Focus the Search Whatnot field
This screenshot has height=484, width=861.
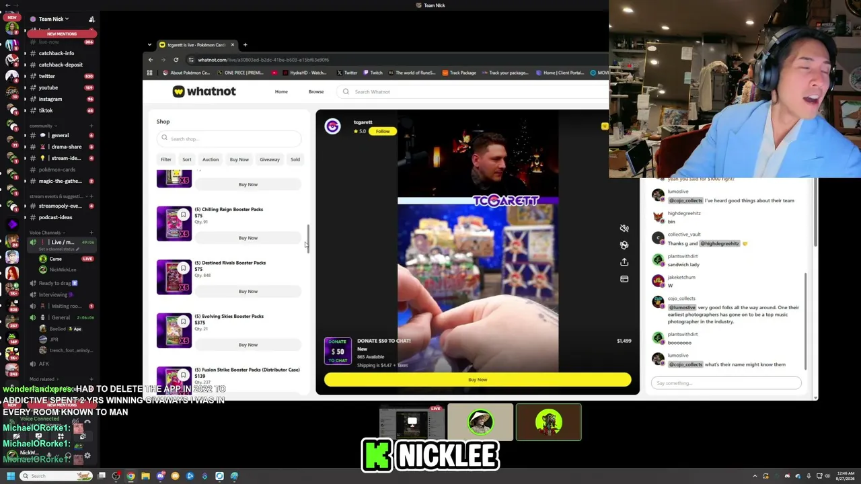tap(471, 91)
